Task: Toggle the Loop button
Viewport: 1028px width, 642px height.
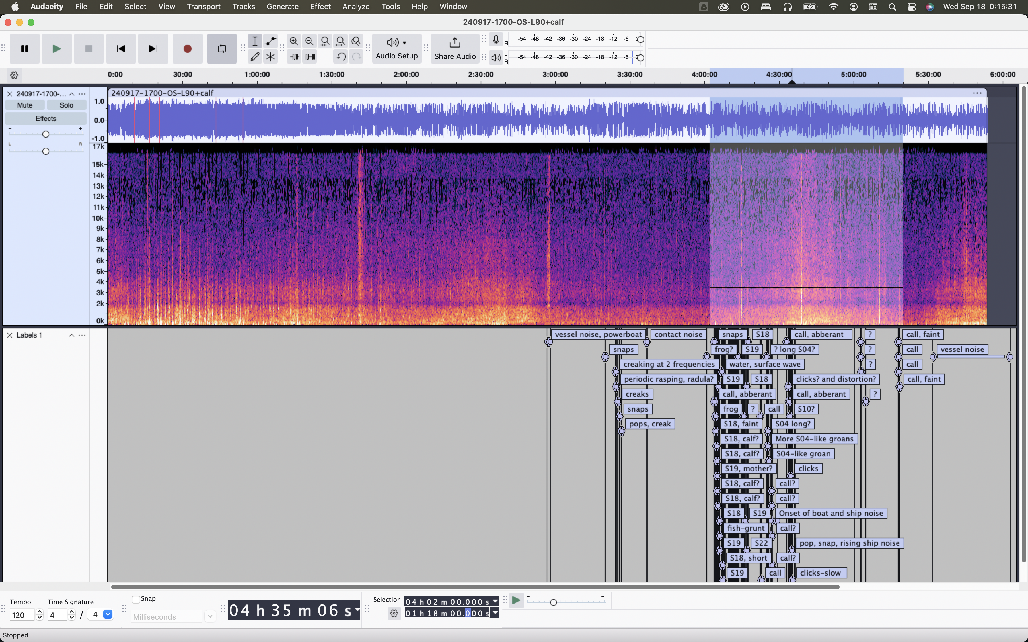Action: (222, 49)
